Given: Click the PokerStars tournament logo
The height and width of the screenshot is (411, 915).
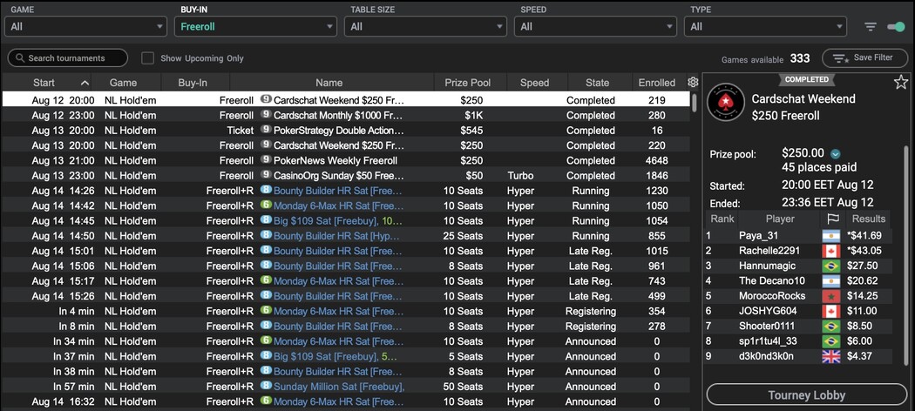Looking at the screenshot, I should [x=725, y=101].
